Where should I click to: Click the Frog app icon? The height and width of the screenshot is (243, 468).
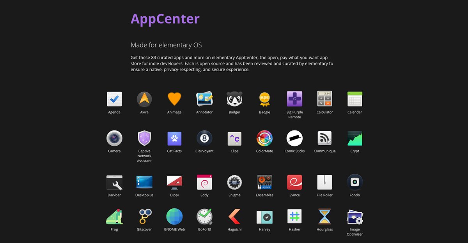114,217
